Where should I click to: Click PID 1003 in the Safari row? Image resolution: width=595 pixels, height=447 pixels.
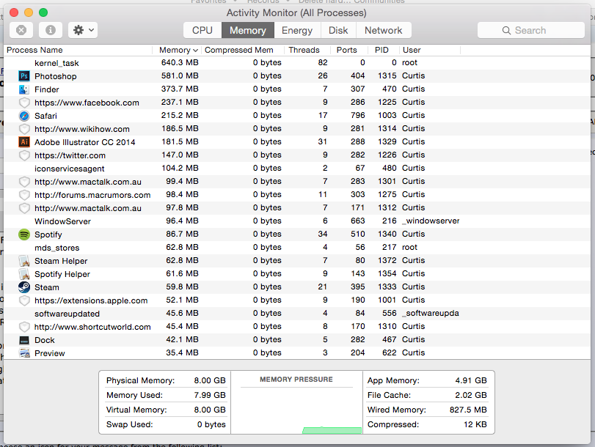[387, 115]
